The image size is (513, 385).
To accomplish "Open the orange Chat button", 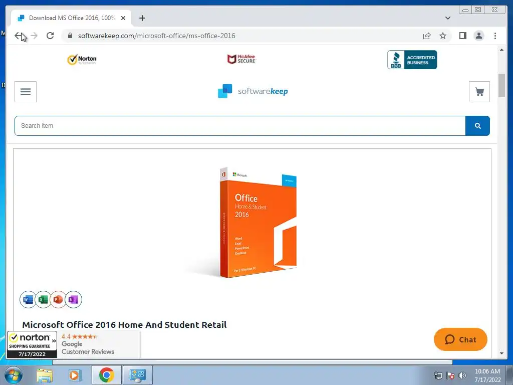I will pos(460,339).
